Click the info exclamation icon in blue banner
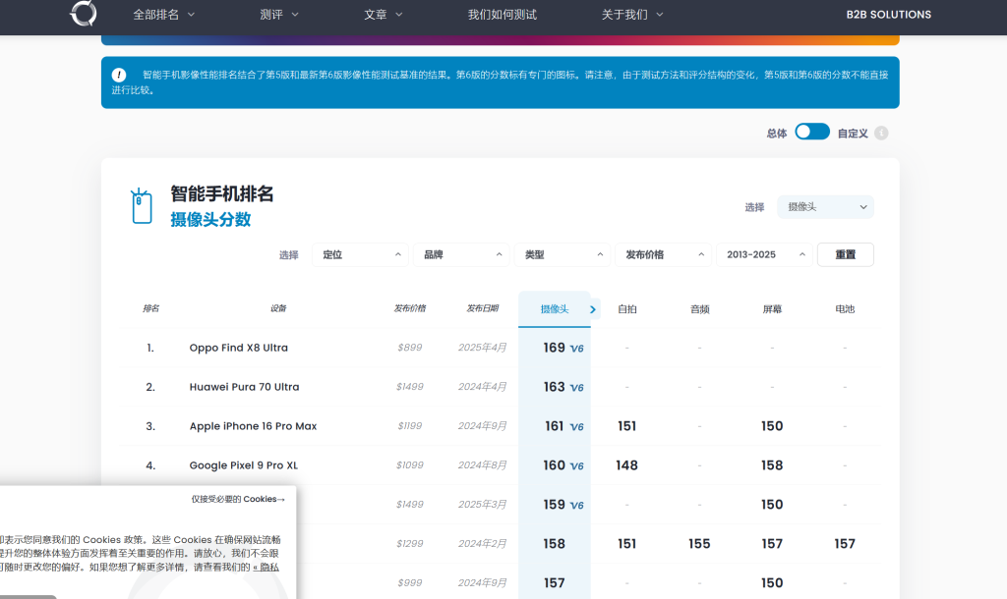The width and height of the screenshot is (1007, 599). click(x=119, y=75)
